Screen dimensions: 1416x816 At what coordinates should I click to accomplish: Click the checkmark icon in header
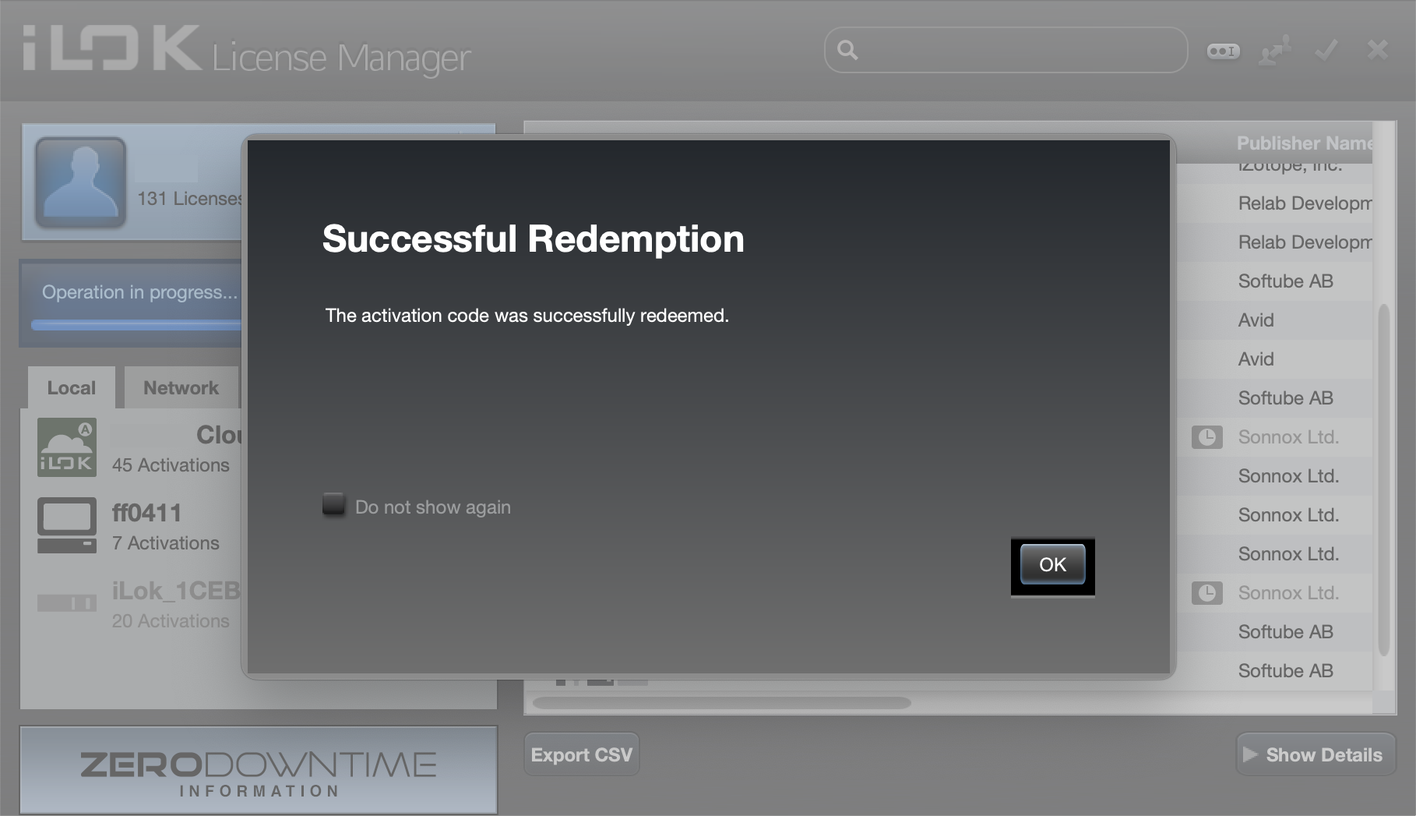click(1326, 51)
